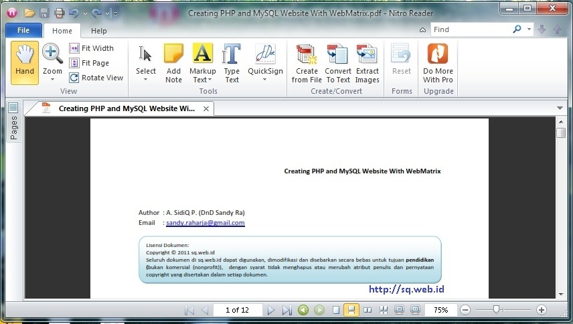Open the Pages side panel

tap(13, 122)
